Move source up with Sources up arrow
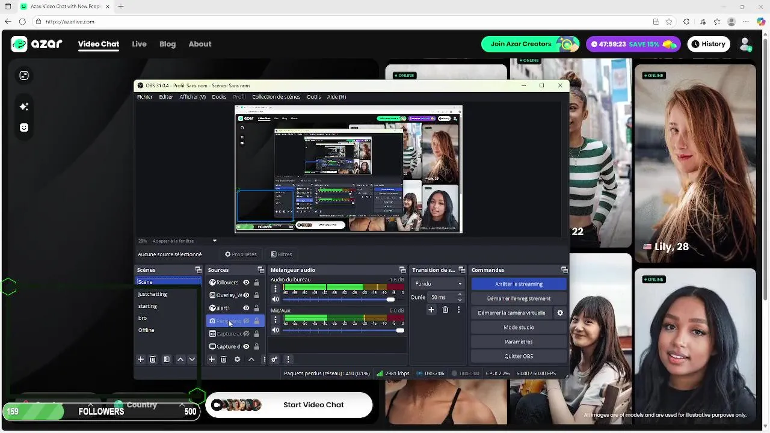The width and height of the screenshot is (770, 433). (251, 359)
